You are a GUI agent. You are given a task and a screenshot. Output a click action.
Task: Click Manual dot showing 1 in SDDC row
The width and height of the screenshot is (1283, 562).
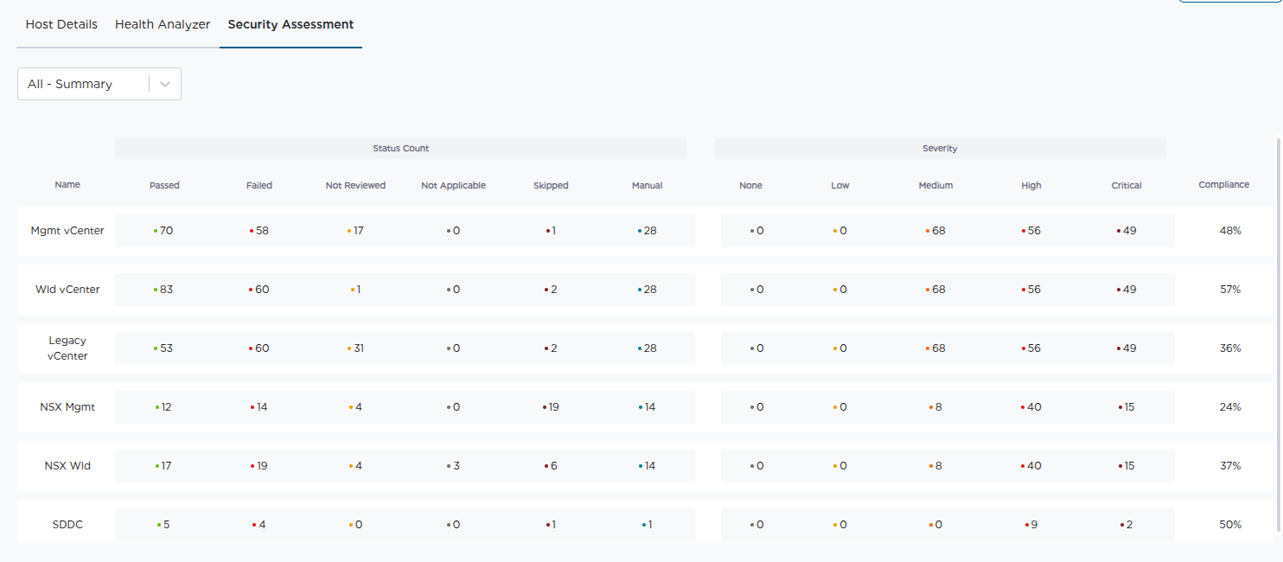click(644, 525)
